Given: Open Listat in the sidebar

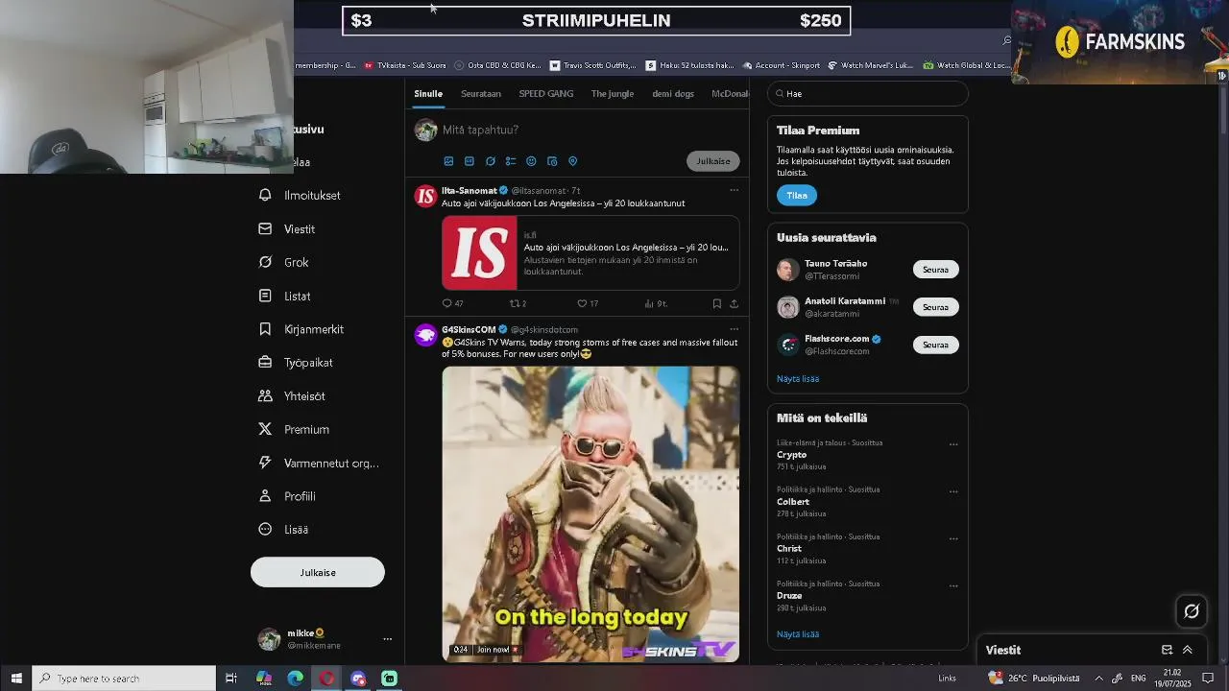Looking at the screenshot, I should click(285, 297).
